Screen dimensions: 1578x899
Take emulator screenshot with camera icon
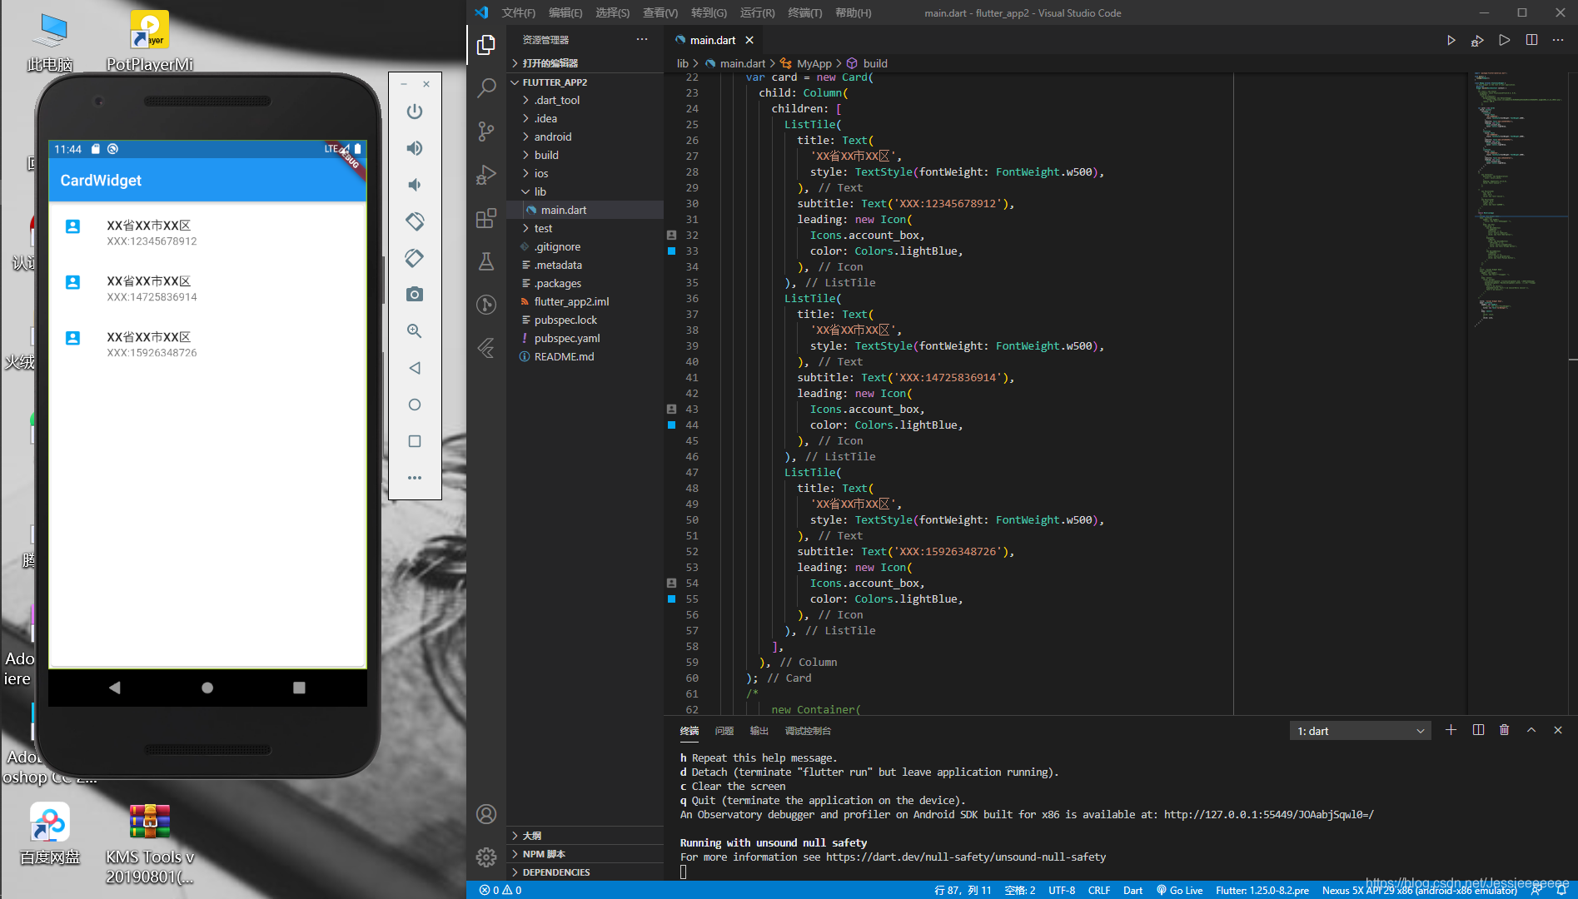[415, 295]
